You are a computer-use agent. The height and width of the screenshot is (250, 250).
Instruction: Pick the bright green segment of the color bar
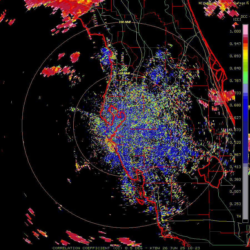click(x=245, y=76)
